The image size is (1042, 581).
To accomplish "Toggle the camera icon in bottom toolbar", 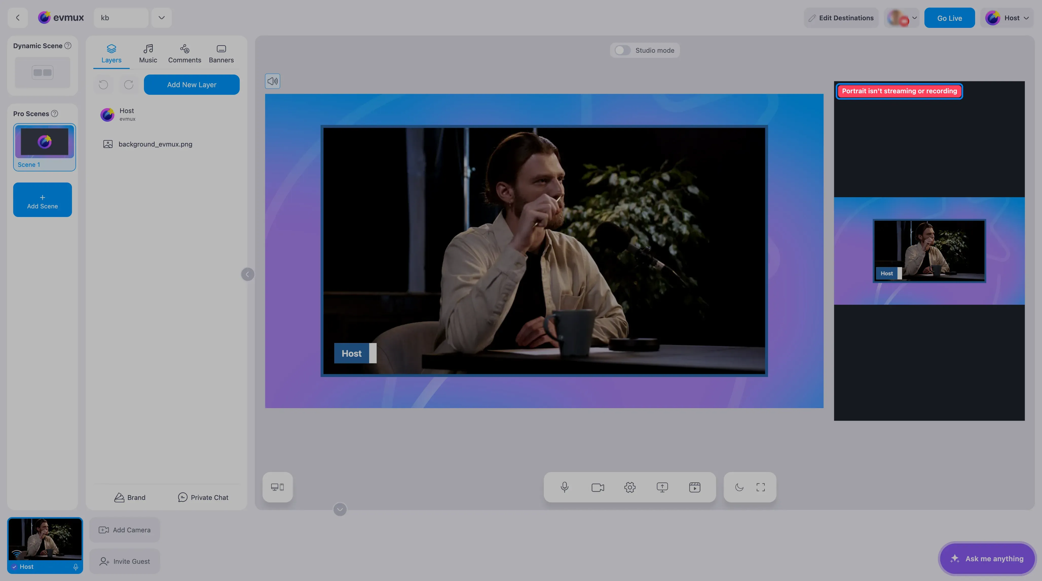I will (x=598, y=487).
